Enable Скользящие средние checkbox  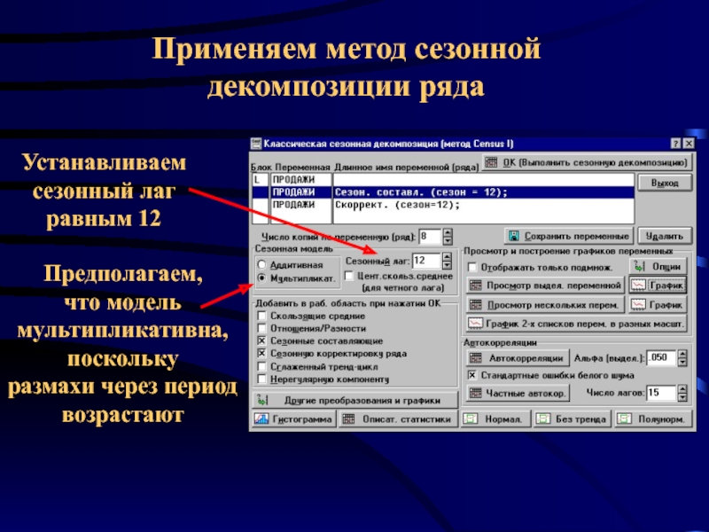tap(261, 316)
